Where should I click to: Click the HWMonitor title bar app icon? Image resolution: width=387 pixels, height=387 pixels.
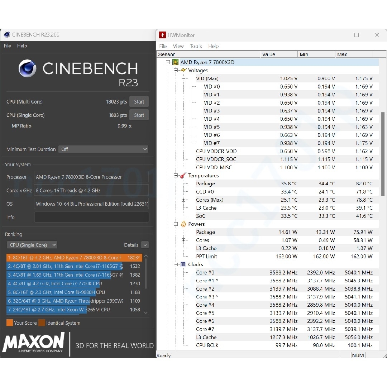tap(162, 35)
